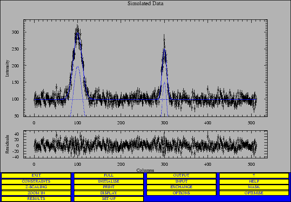
Task: Select the DISPLAY button
Action: click(109, 193)
